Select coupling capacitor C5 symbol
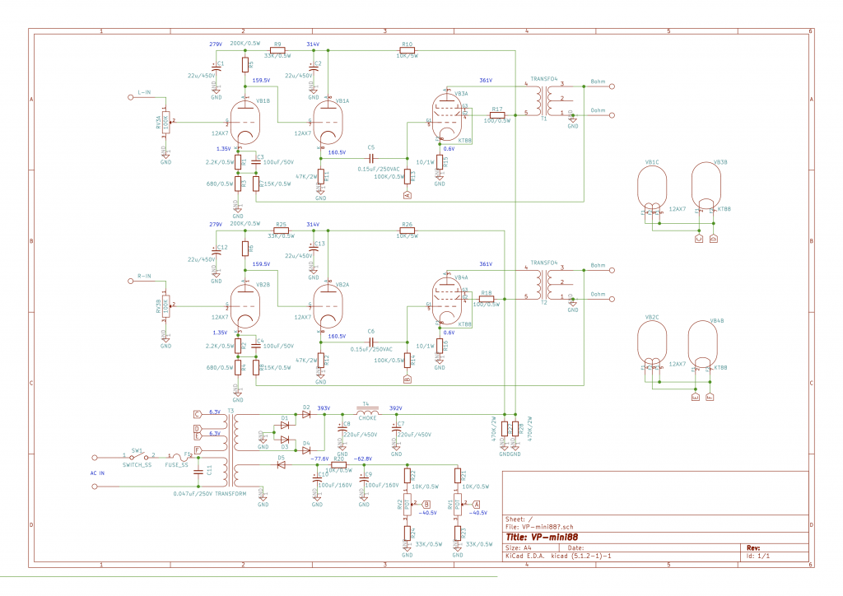This screenshot has height=596, width=843. tap(371, 157)
